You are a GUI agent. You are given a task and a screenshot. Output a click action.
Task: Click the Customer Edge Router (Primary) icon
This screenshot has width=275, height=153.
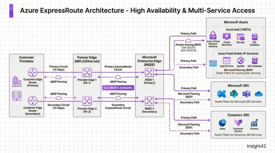pyautogui.click(x=32, y=72)
